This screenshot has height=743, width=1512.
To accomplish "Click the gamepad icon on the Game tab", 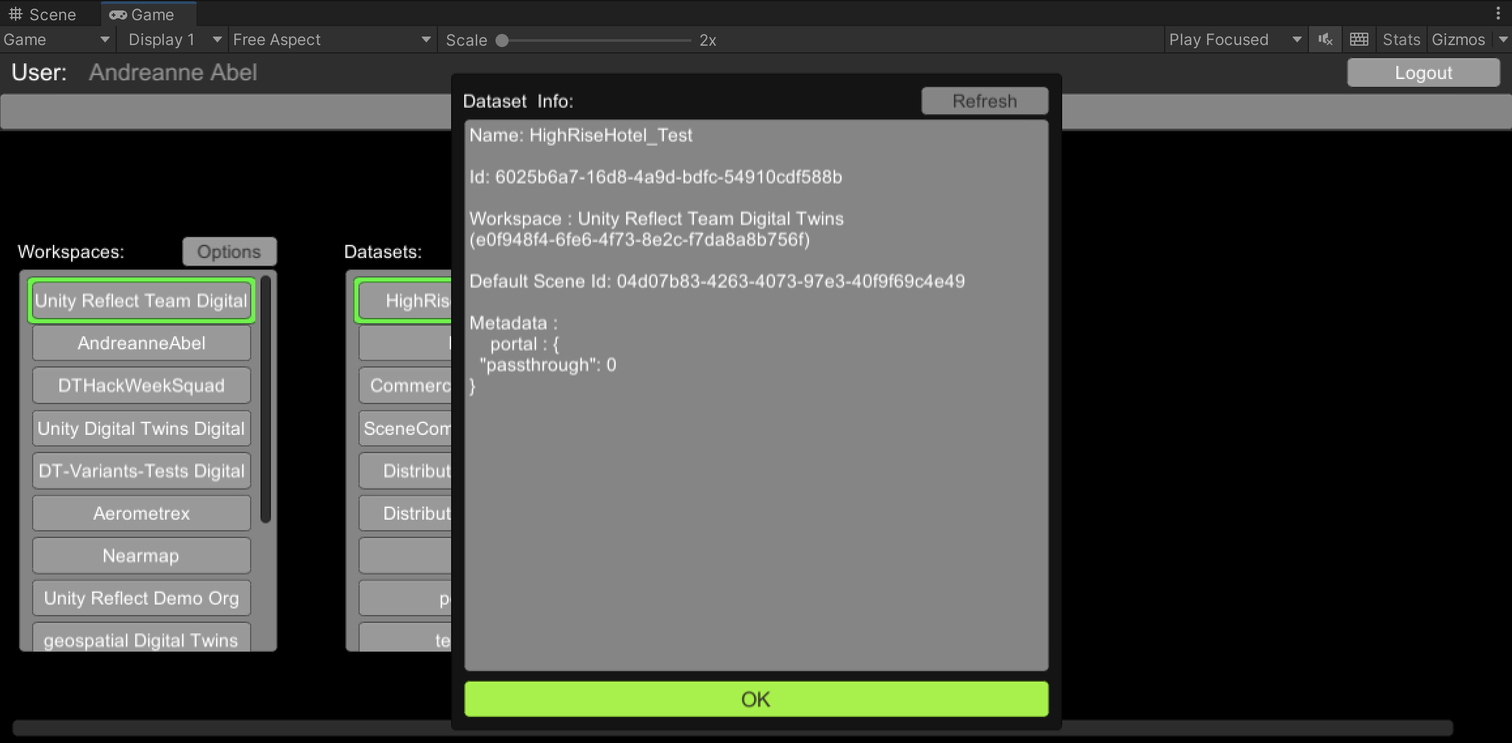I will [118, 14].
